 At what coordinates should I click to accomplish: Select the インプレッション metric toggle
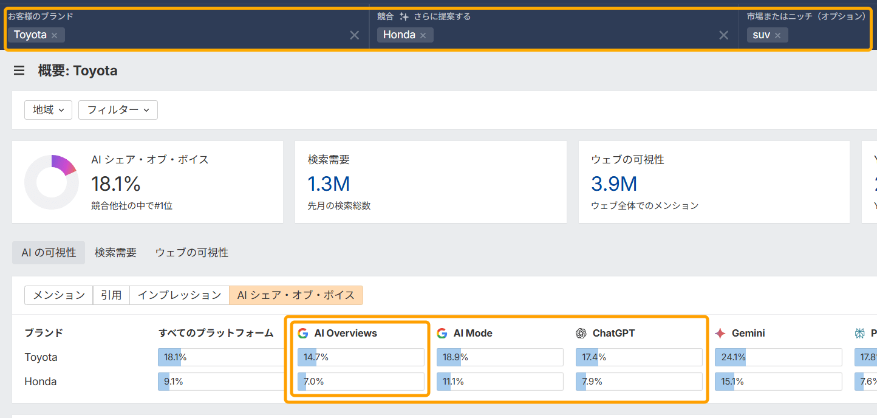pos(179,295)
